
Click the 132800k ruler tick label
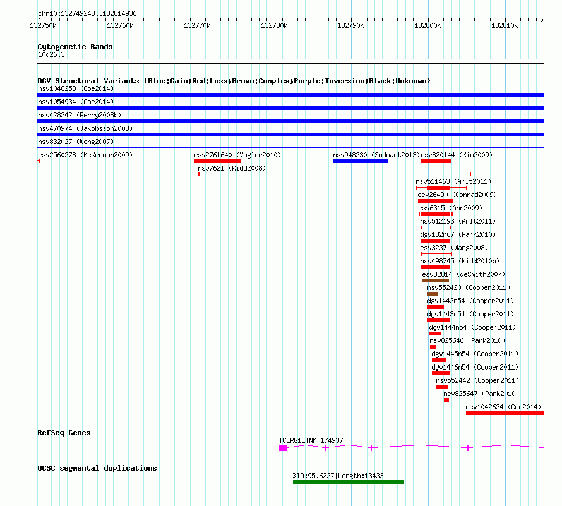click(x=427, y=25)
